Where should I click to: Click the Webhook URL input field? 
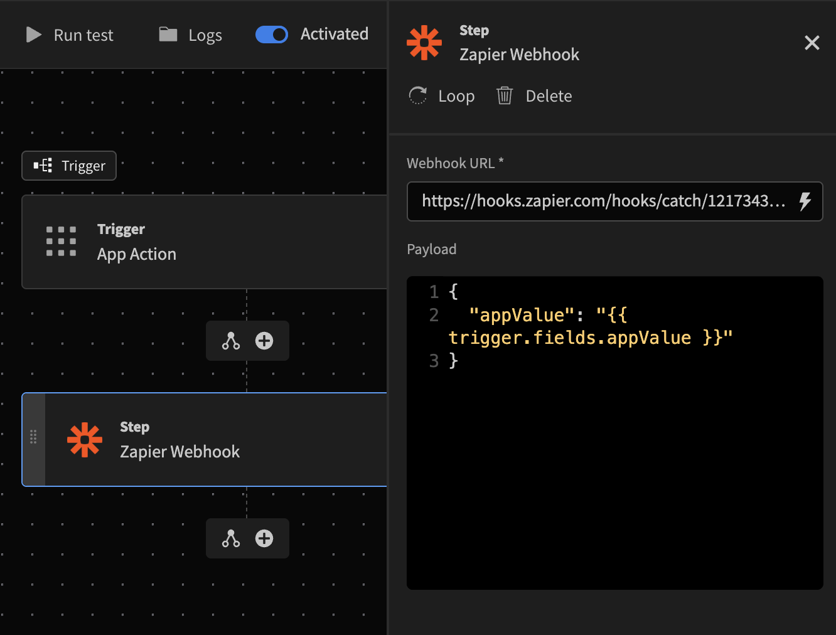(x=614, y=201)
